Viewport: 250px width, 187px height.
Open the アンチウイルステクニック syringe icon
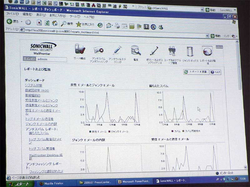pos(117,50)
